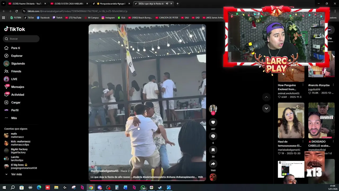The width and height of the screenshot is (339, 191).
Task: Open '#naruto #zxycba' options menu
Action: point(333,85)
